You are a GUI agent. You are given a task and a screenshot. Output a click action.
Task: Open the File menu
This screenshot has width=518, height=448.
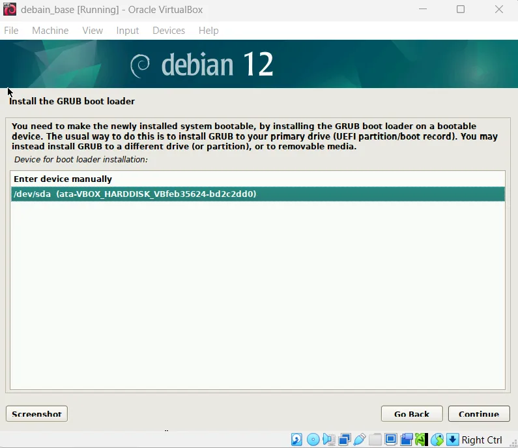(x=11, y=31)
